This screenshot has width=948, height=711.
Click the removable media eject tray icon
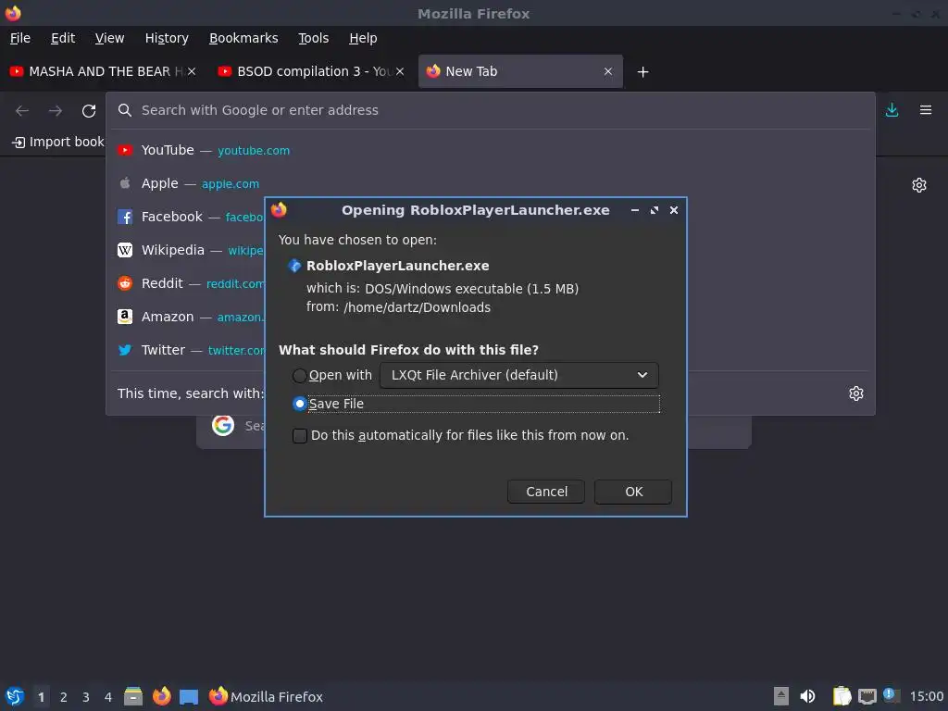pyautogui.click(x=781, y=696)
